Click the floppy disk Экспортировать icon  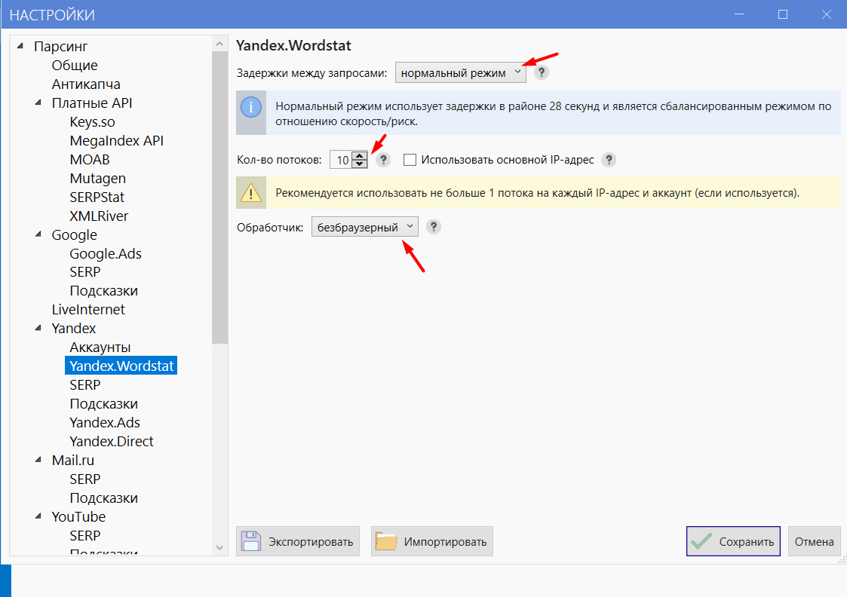250,541
